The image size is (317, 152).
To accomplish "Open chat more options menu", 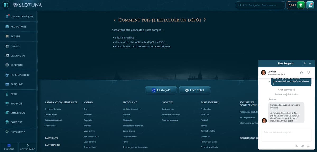I will click(308, 146).
